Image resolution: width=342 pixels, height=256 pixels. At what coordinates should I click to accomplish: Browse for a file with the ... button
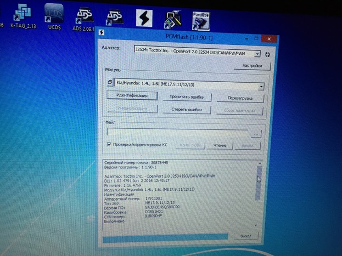[256, 133]
